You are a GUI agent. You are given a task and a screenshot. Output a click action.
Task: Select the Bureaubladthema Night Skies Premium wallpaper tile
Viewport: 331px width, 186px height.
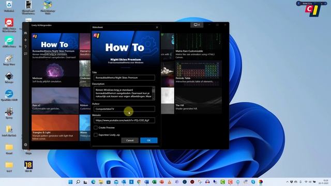(55, 46)
